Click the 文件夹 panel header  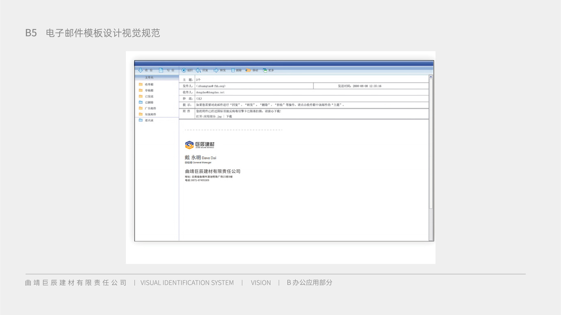pos(157,77)
